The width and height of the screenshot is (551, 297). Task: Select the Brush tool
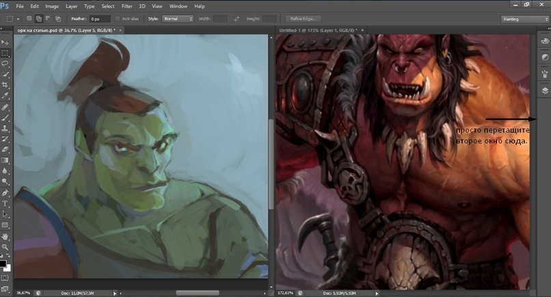(5, 117)
